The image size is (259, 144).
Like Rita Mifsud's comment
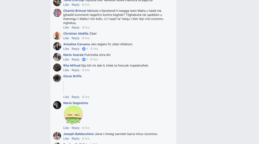[66, 70]
